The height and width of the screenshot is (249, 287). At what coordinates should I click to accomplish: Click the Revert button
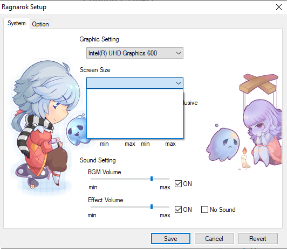[x=258, y=238]
